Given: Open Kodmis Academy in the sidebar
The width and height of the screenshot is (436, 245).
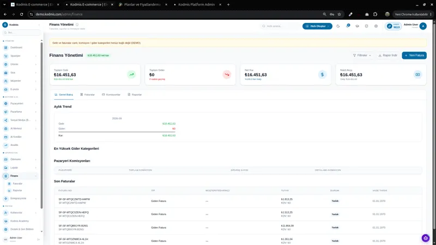Looking at the screenshot, I should 20,221.
